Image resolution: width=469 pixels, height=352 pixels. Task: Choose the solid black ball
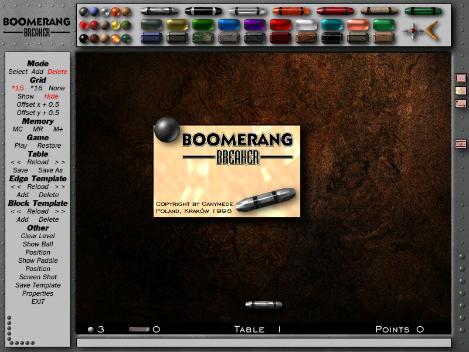[x=84, y=39]
